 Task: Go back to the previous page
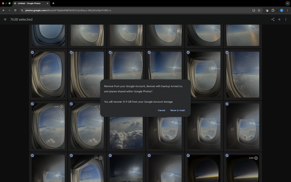coord(4,10)
